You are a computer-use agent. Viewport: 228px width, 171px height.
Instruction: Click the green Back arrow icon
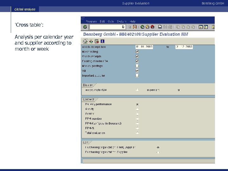(142, 27)
